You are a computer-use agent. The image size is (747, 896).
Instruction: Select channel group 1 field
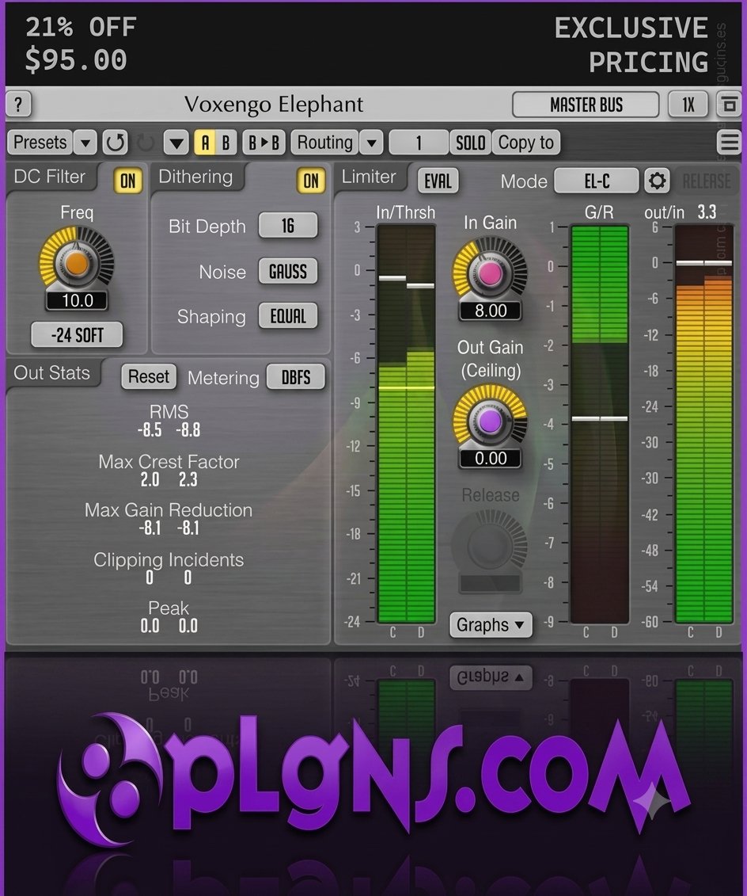[x=419, y=143]
